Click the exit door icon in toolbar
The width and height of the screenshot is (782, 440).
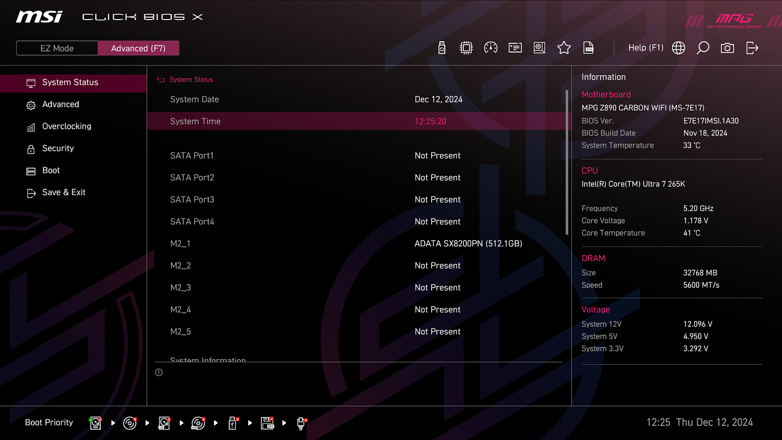[752, 48]
